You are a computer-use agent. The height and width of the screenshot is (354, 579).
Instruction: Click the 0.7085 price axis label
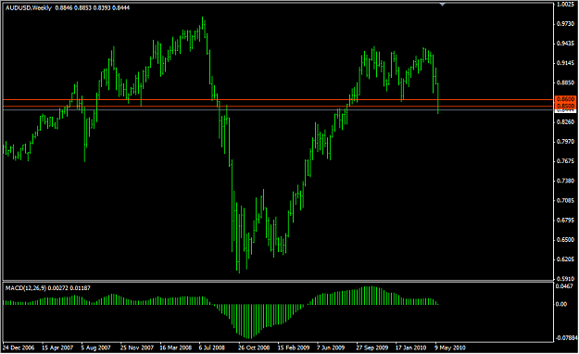tap(565, 201)
